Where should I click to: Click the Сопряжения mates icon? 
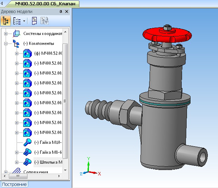pyautogui.click(x=17, y=171)
